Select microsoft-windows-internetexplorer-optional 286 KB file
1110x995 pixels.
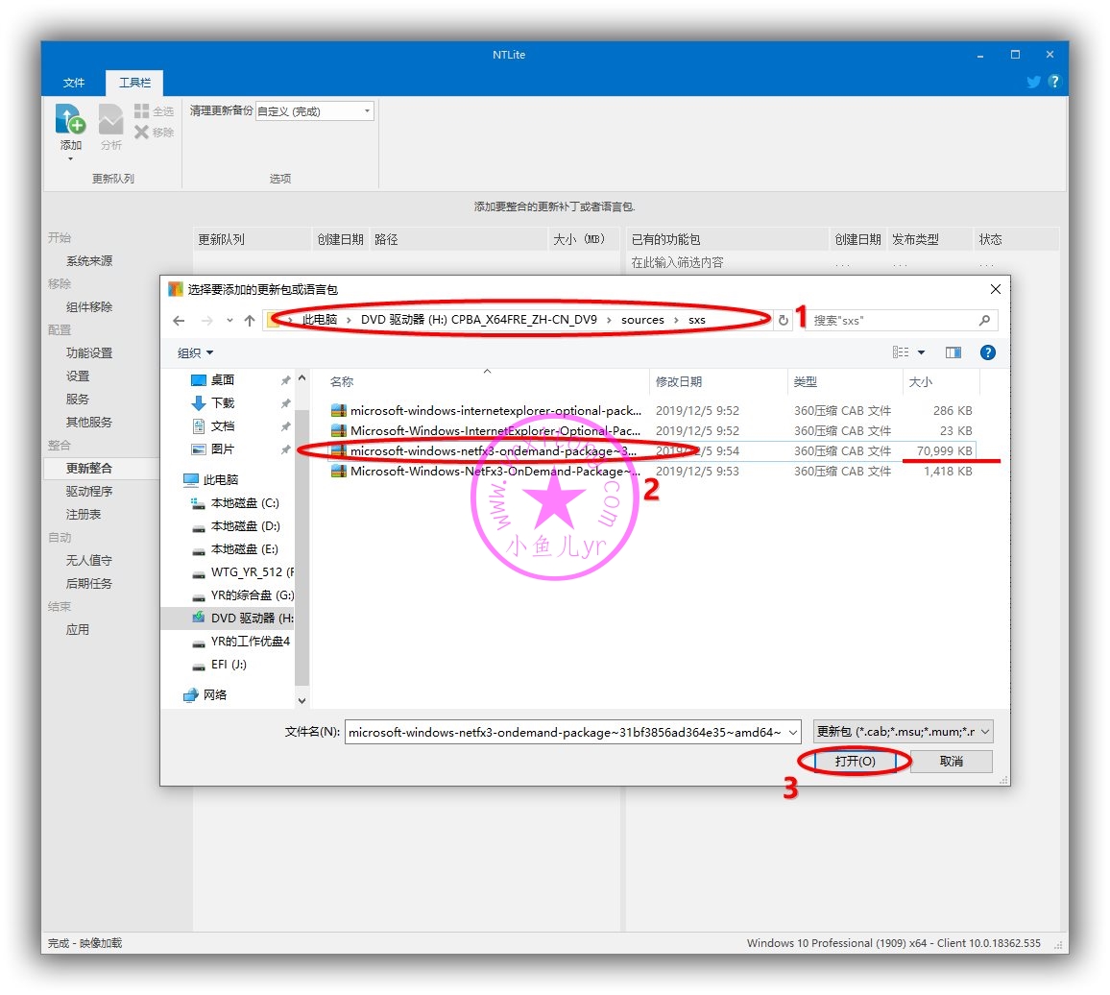pyautogui.click(x=651, y=411)
